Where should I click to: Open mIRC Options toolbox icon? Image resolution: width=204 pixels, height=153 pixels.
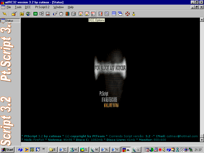(14, 14)
